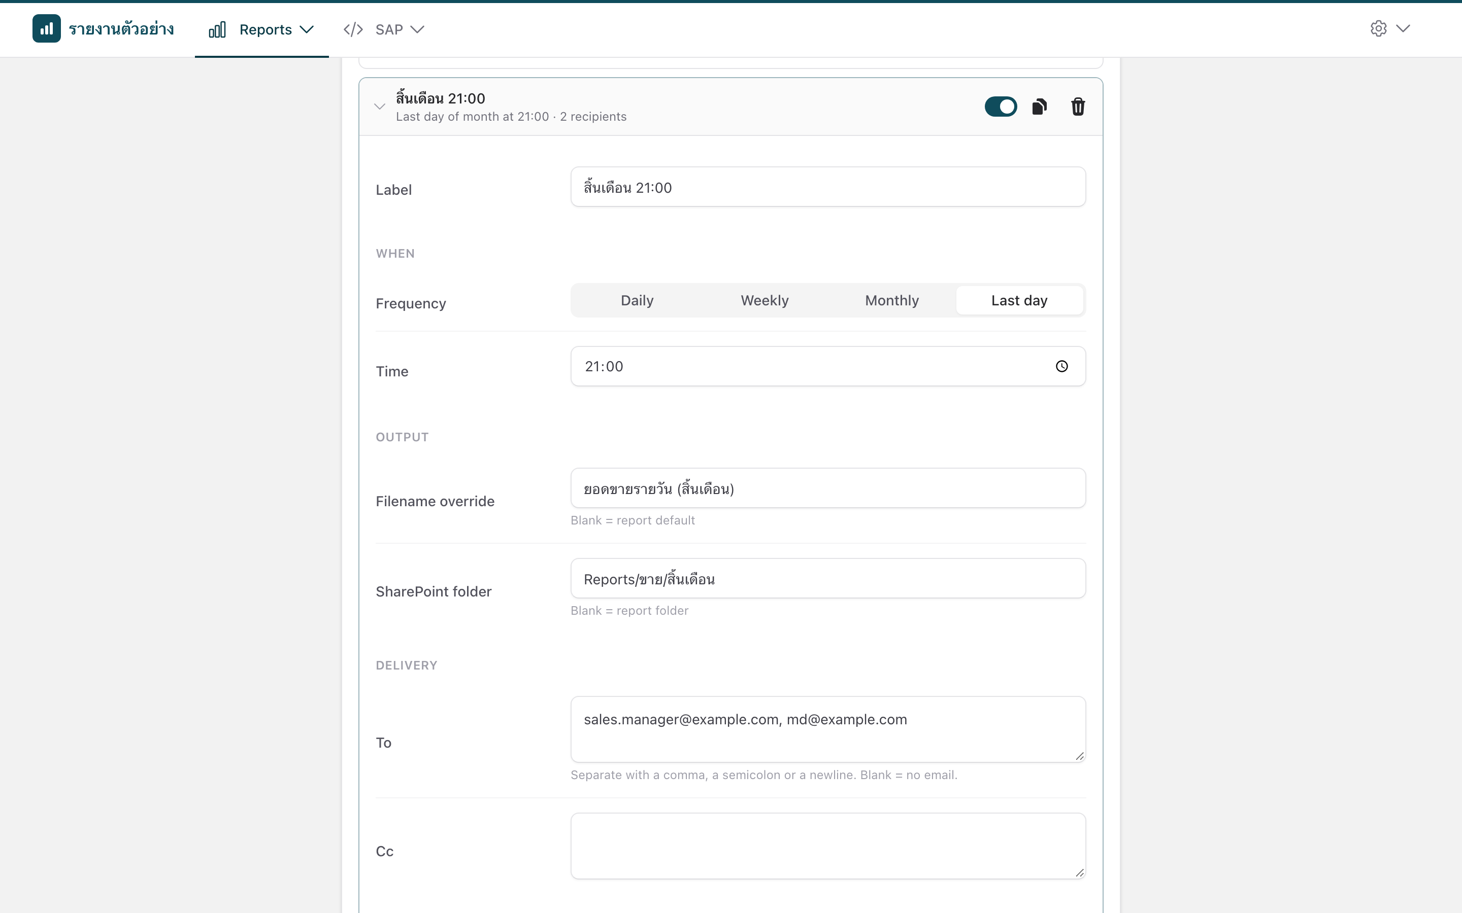Click the Filename override label
The image size is (1462, 913).
point(435,501)
